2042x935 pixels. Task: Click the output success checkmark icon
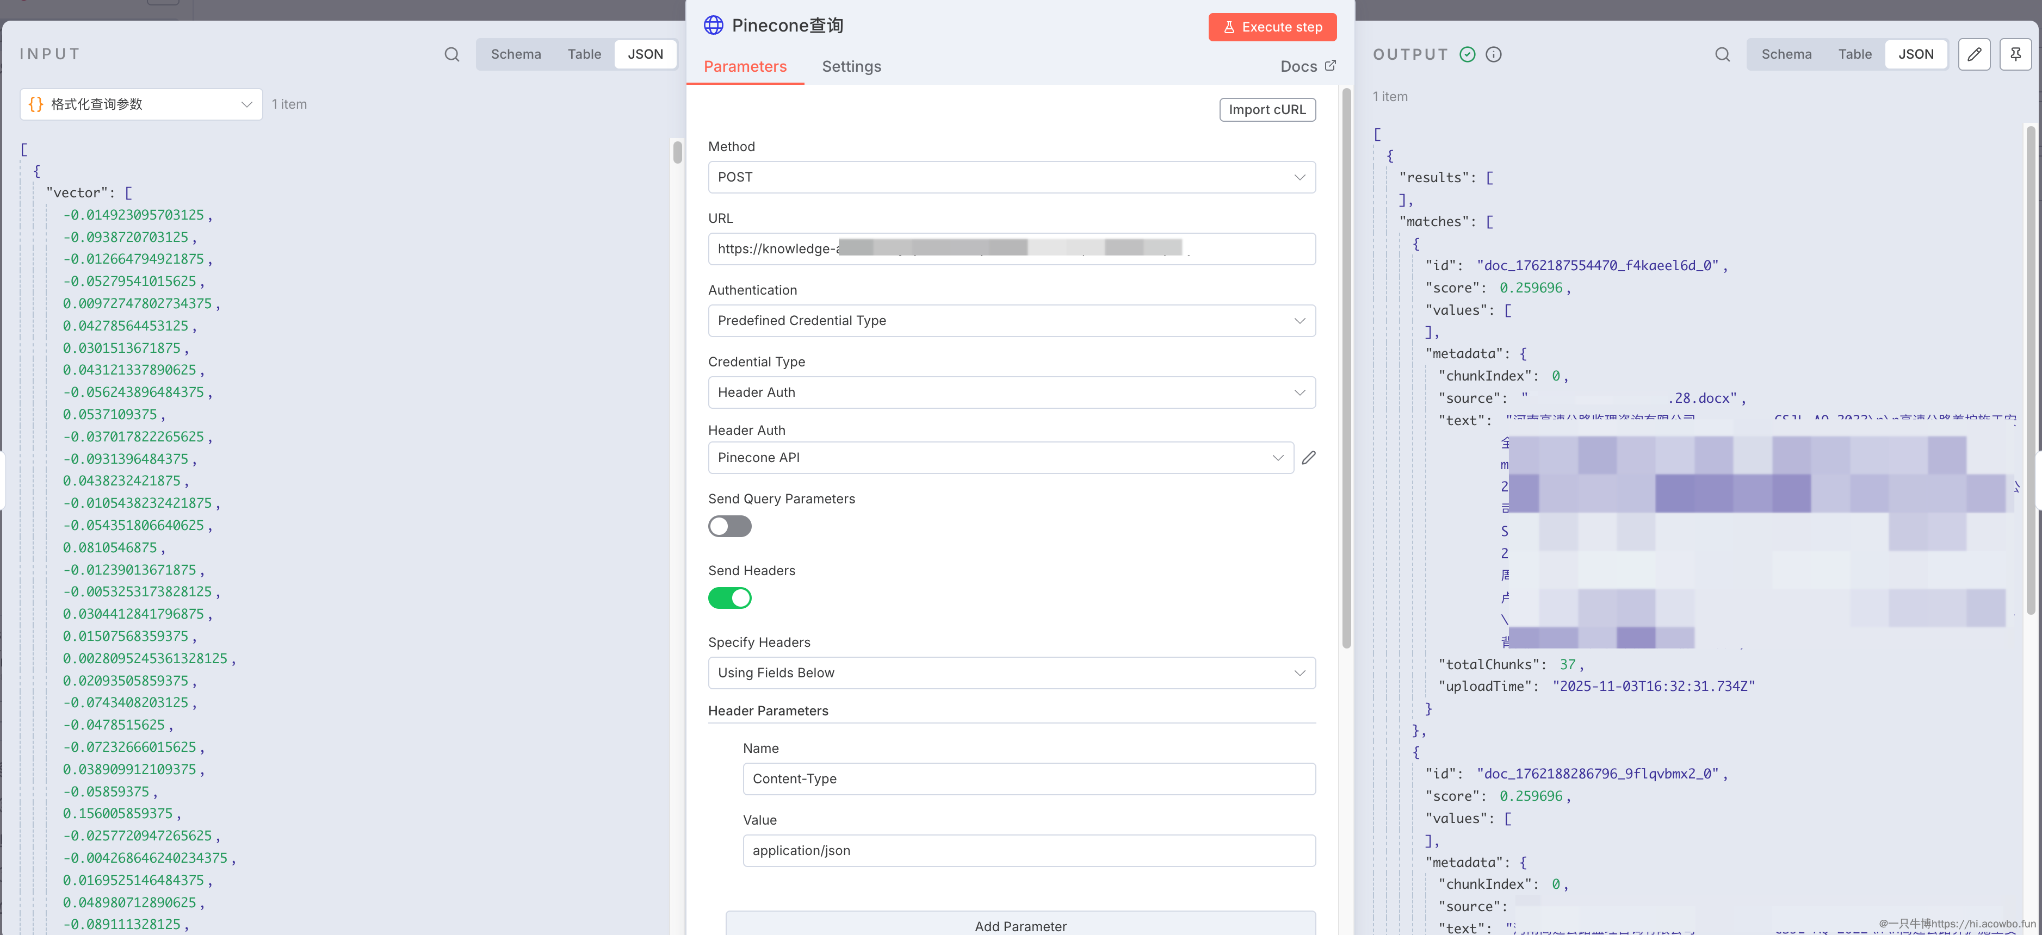1467,54
